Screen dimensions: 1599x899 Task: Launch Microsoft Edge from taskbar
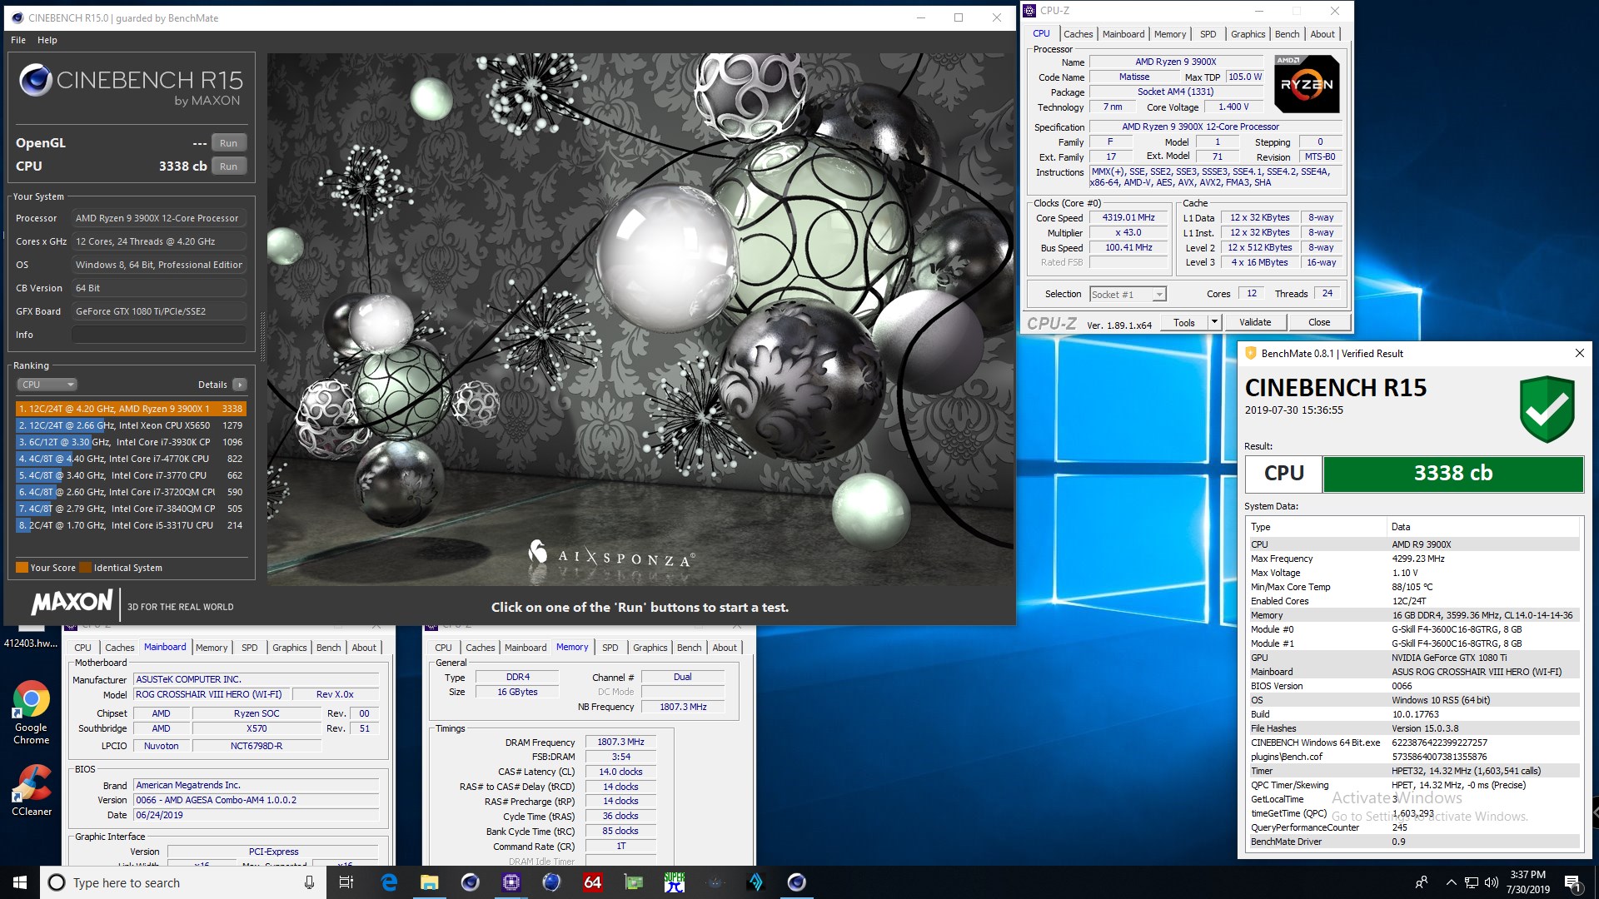pyautogui.click(x=389, y=882)
